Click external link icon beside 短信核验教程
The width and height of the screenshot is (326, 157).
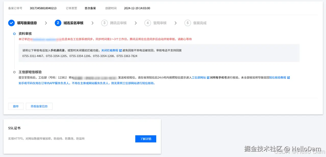click(289, 77)
